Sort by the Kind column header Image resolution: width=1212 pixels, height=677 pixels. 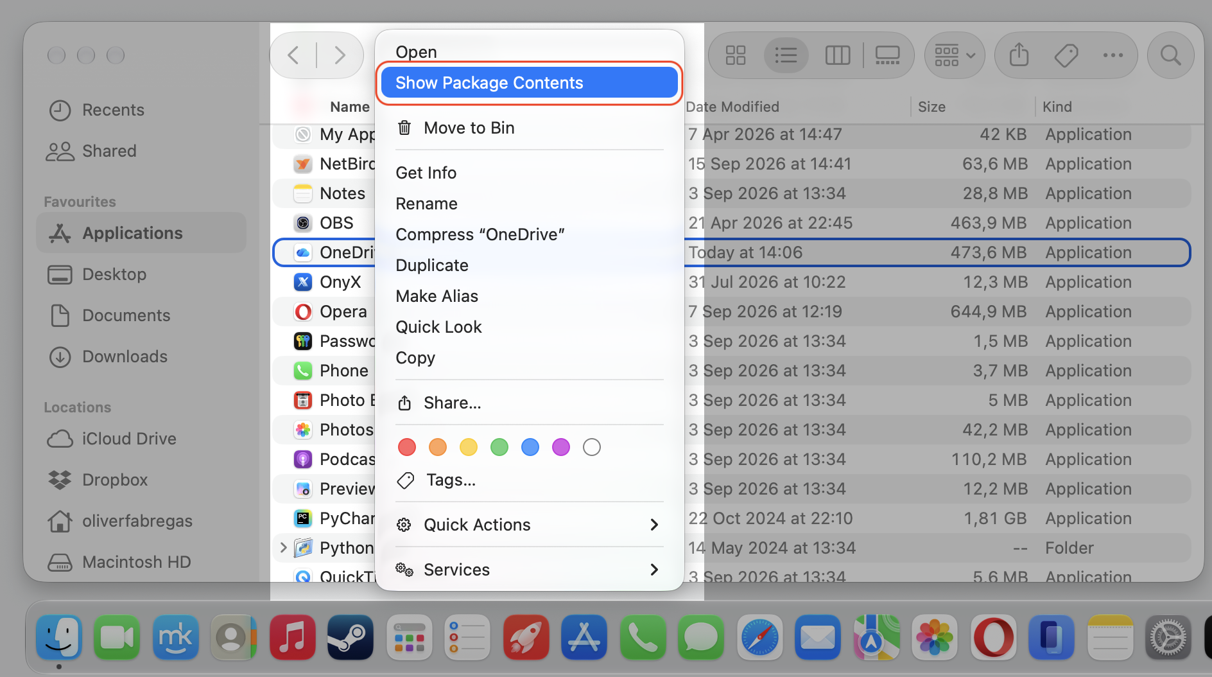(1057, 107)
